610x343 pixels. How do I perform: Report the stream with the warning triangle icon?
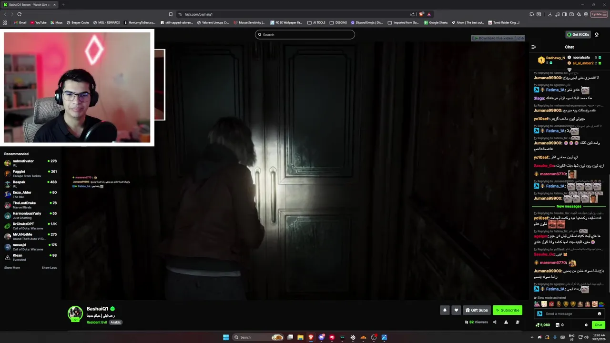[506, 322]
